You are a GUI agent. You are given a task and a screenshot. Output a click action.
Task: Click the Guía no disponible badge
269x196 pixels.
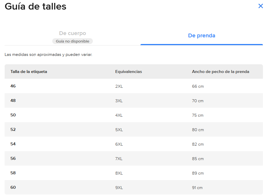coord(73,41)
